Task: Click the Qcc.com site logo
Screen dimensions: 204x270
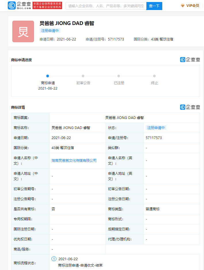Action: coord(20,5)
